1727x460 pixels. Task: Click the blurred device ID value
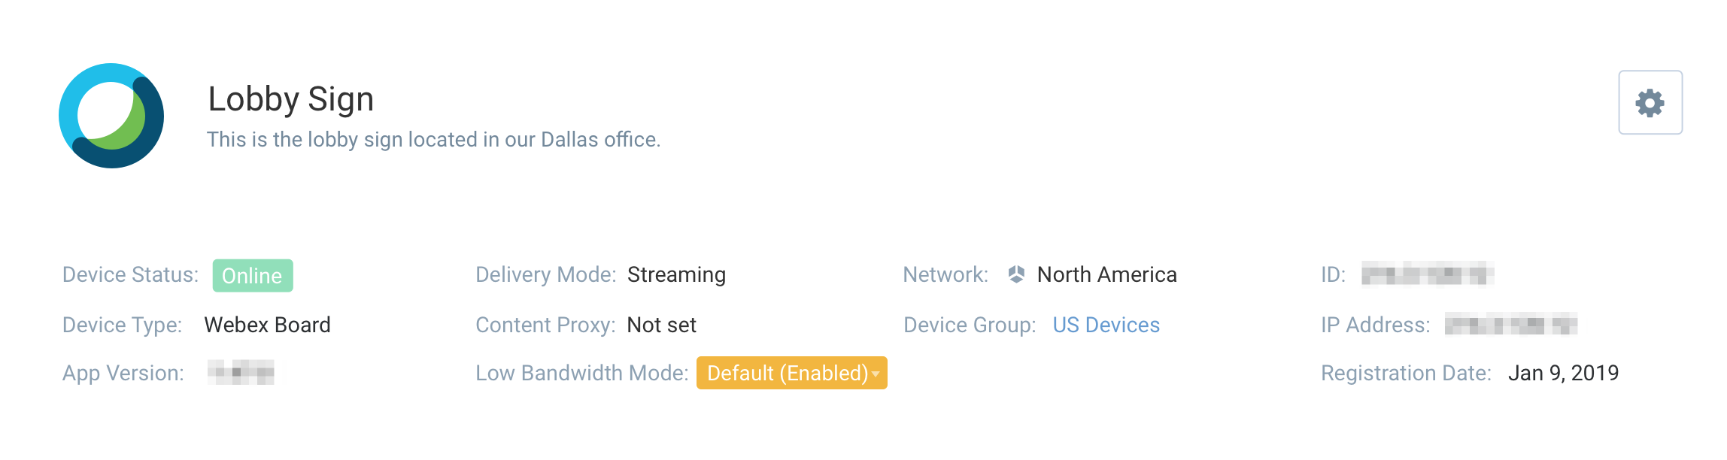1428,274
